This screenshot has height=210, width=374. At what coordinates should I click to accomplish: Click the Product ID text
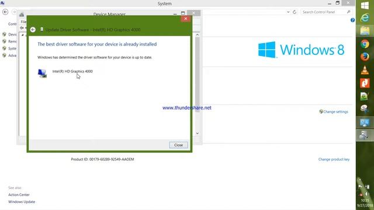point(102,159)
